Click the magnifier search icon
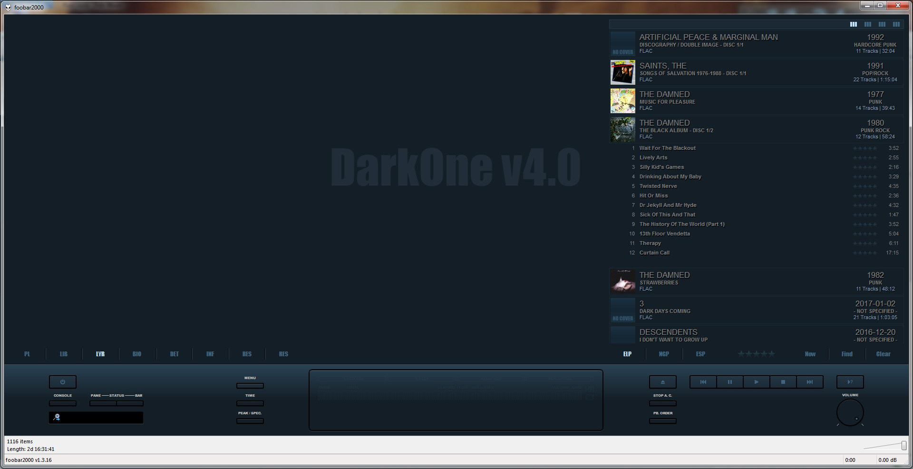This screenshot has height=469, width=913. 57,418
